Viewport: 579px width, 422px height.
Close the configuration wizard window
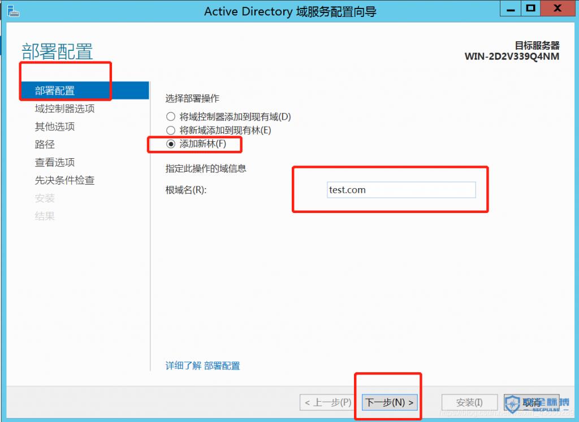558,9
